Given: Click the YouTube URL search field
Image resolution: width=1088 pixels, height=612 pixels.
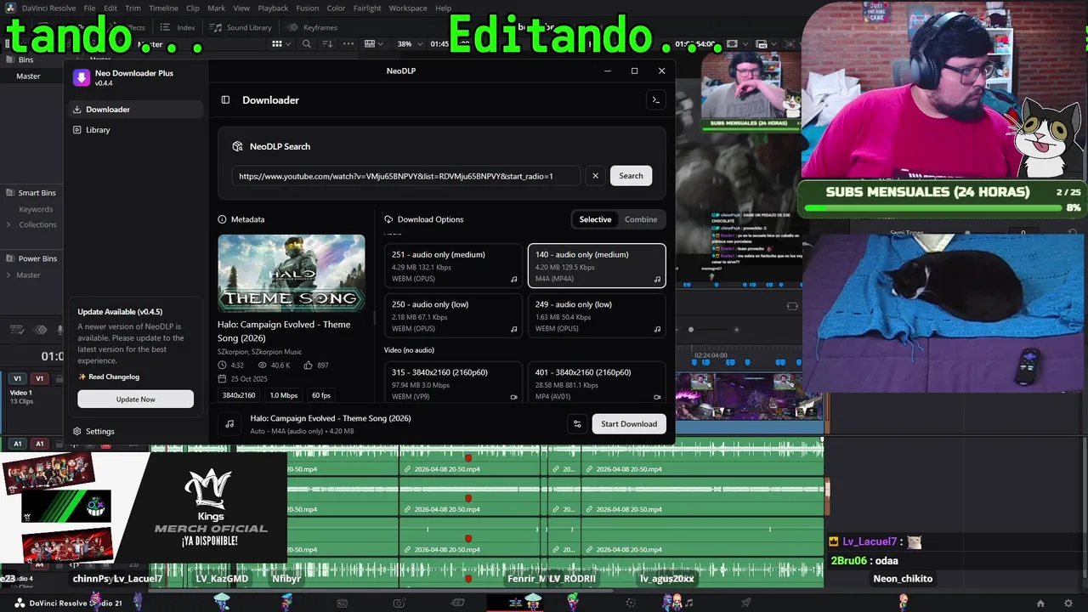Looking at the screenshot, I should tap(406, 176).
